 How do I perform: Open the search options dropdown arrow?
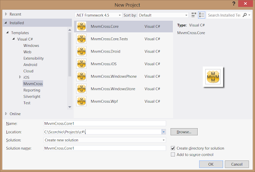(249, 15)
